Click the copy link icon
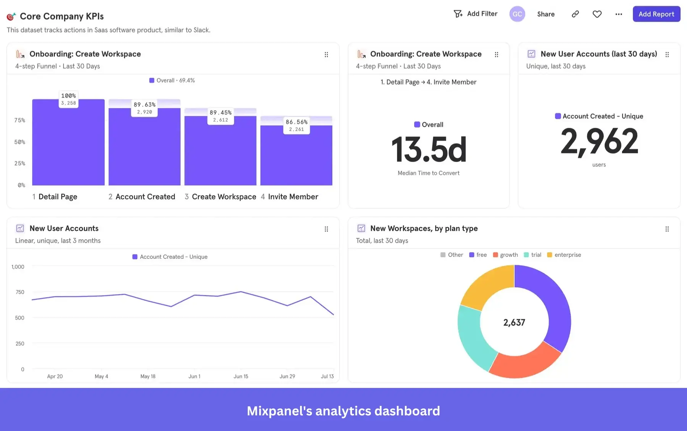This screenshot has height=431, width=687. tap(575, 14)
